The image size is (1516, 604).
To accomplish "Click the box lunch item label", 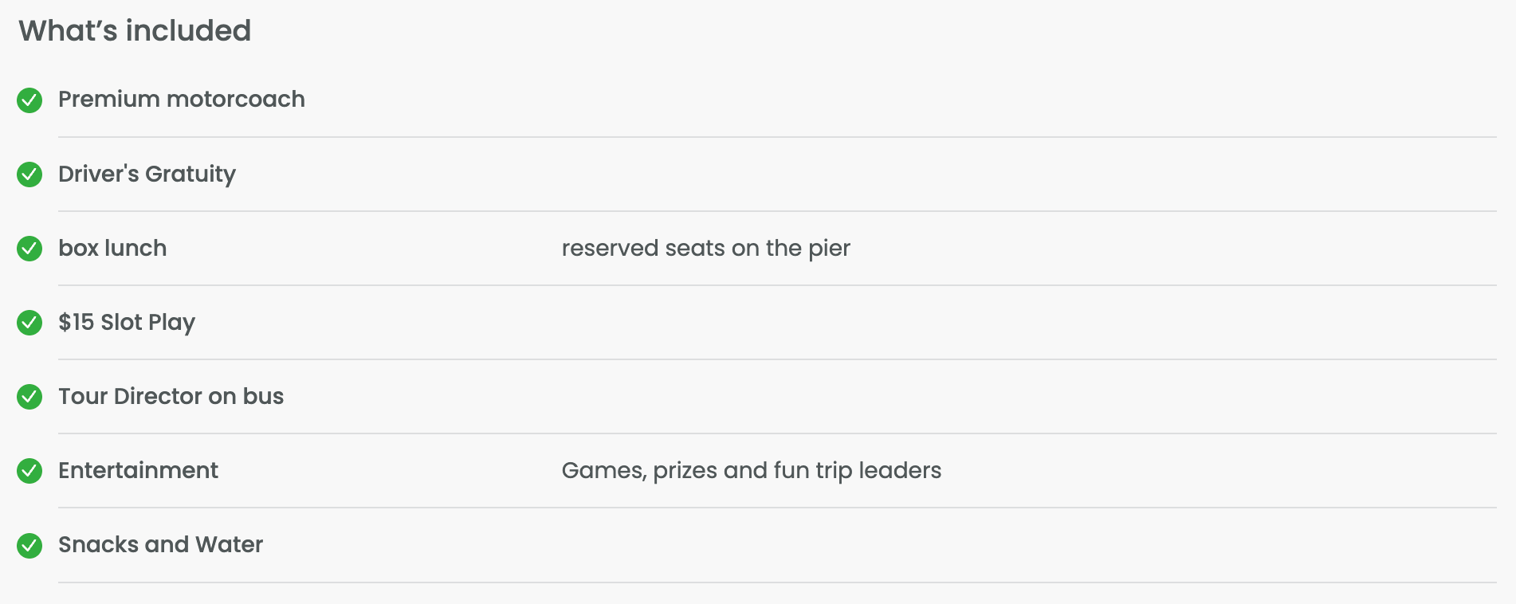I will pyautogui.click(x=112, y=248).
